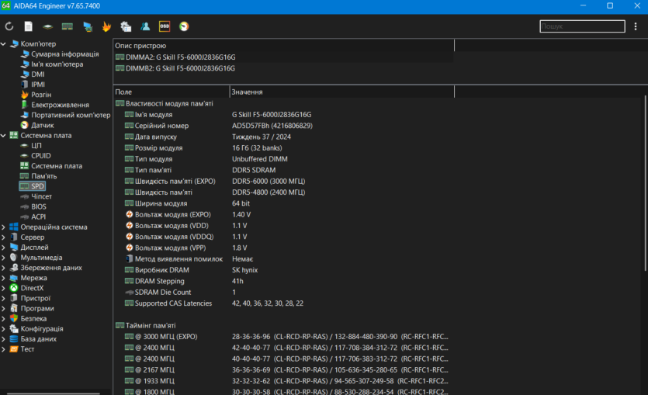Expand the Операційна система node
The height and width of the screenshot is (395, 648).
pos(3,227)
